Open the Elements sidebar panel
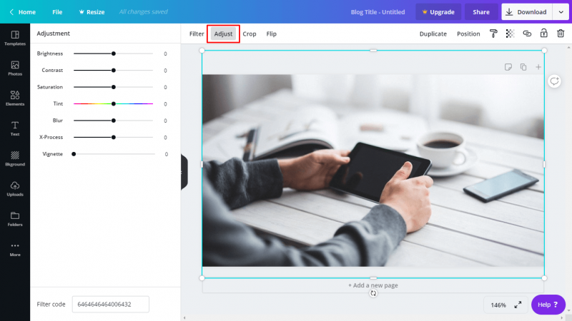Screen dimensions: 572x321 [x=14, y=98]
